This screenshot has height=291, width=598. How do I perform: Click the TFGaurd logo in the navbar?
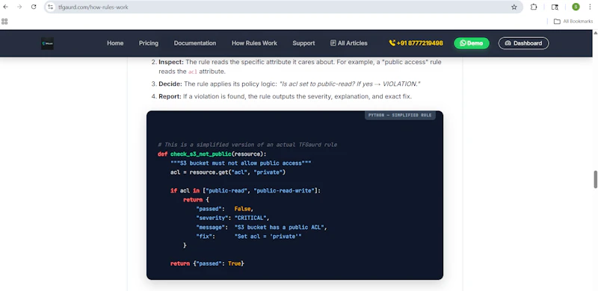47,43
